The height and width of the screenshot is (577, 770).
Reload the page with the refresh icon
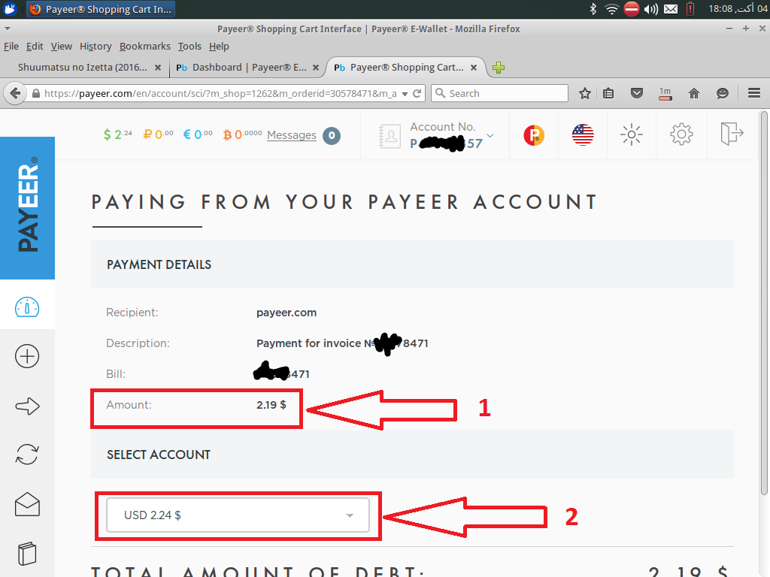tap(417, 93)
